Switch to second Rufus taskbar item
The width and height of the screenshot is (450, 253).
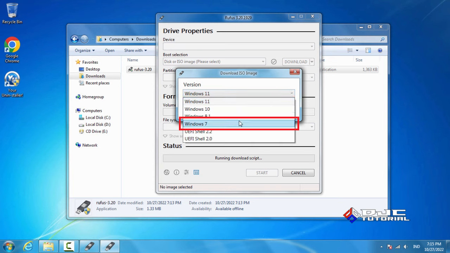pyautogui.click(x=110, y=246)
